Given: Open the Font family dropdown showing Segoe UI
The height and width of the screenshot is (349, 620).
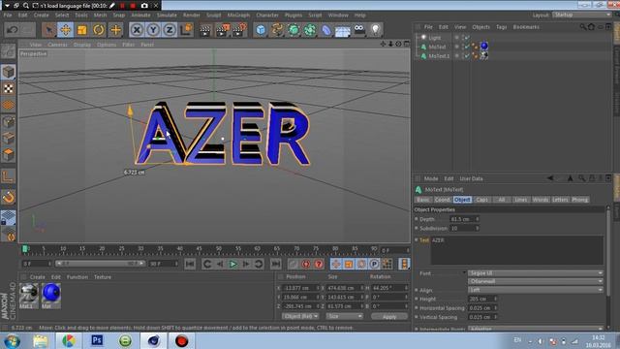Looking at the screenshot, I should [x=536, y=273].
